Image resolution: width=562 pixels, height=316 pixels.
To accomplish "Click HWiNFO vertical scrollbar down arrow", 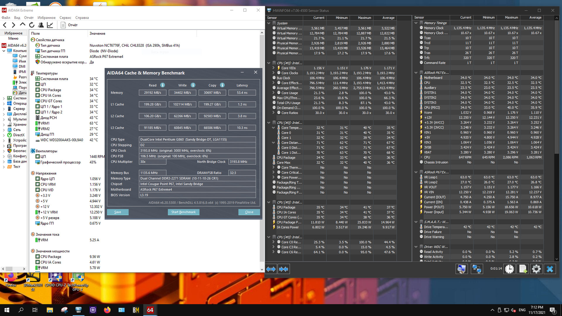I will pos(556,259).
